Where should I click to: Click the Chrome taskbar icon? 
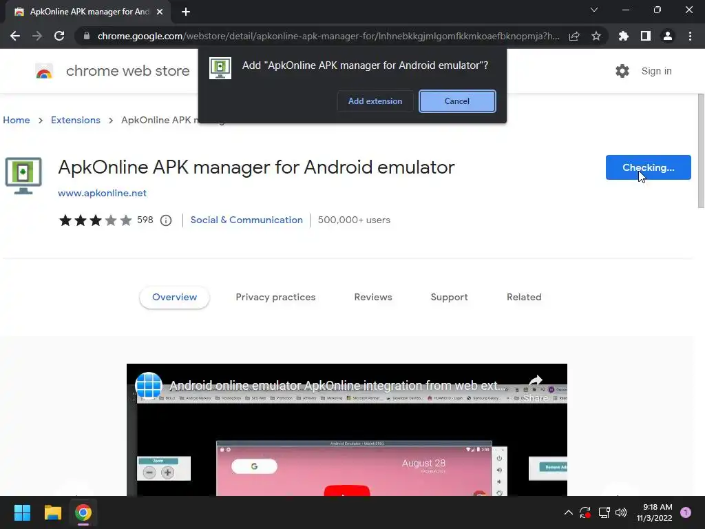click(x=83, y=512)
